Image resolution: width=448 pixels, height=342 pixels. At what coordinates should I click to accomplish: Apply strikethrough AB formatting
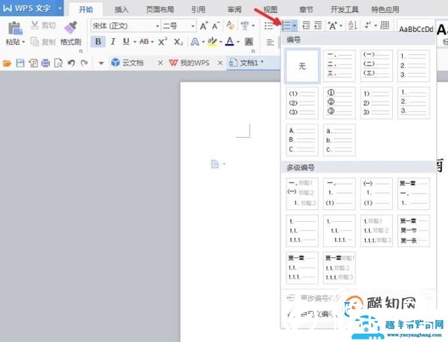[x=144, y=41]
